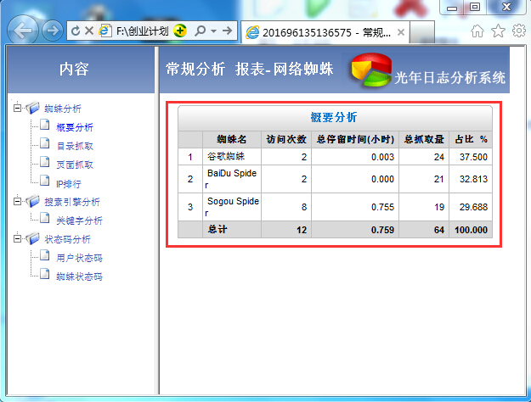Click the refresh icon in address bar
The image size is (531, 402).
coord(76,31)
